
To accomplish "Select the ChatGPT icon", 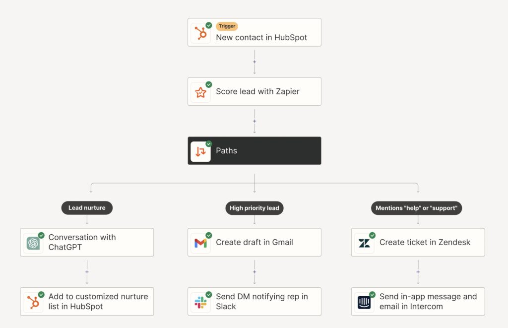I will point(33,242).
